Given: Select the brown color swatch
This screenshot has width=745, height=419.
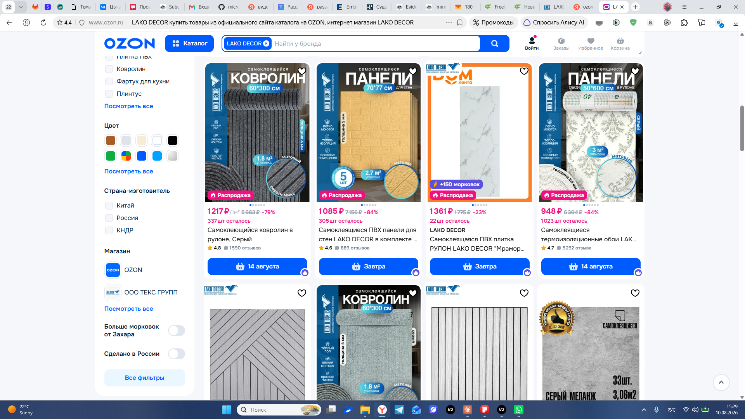Looking at the screenshot, I should point(111,140).
